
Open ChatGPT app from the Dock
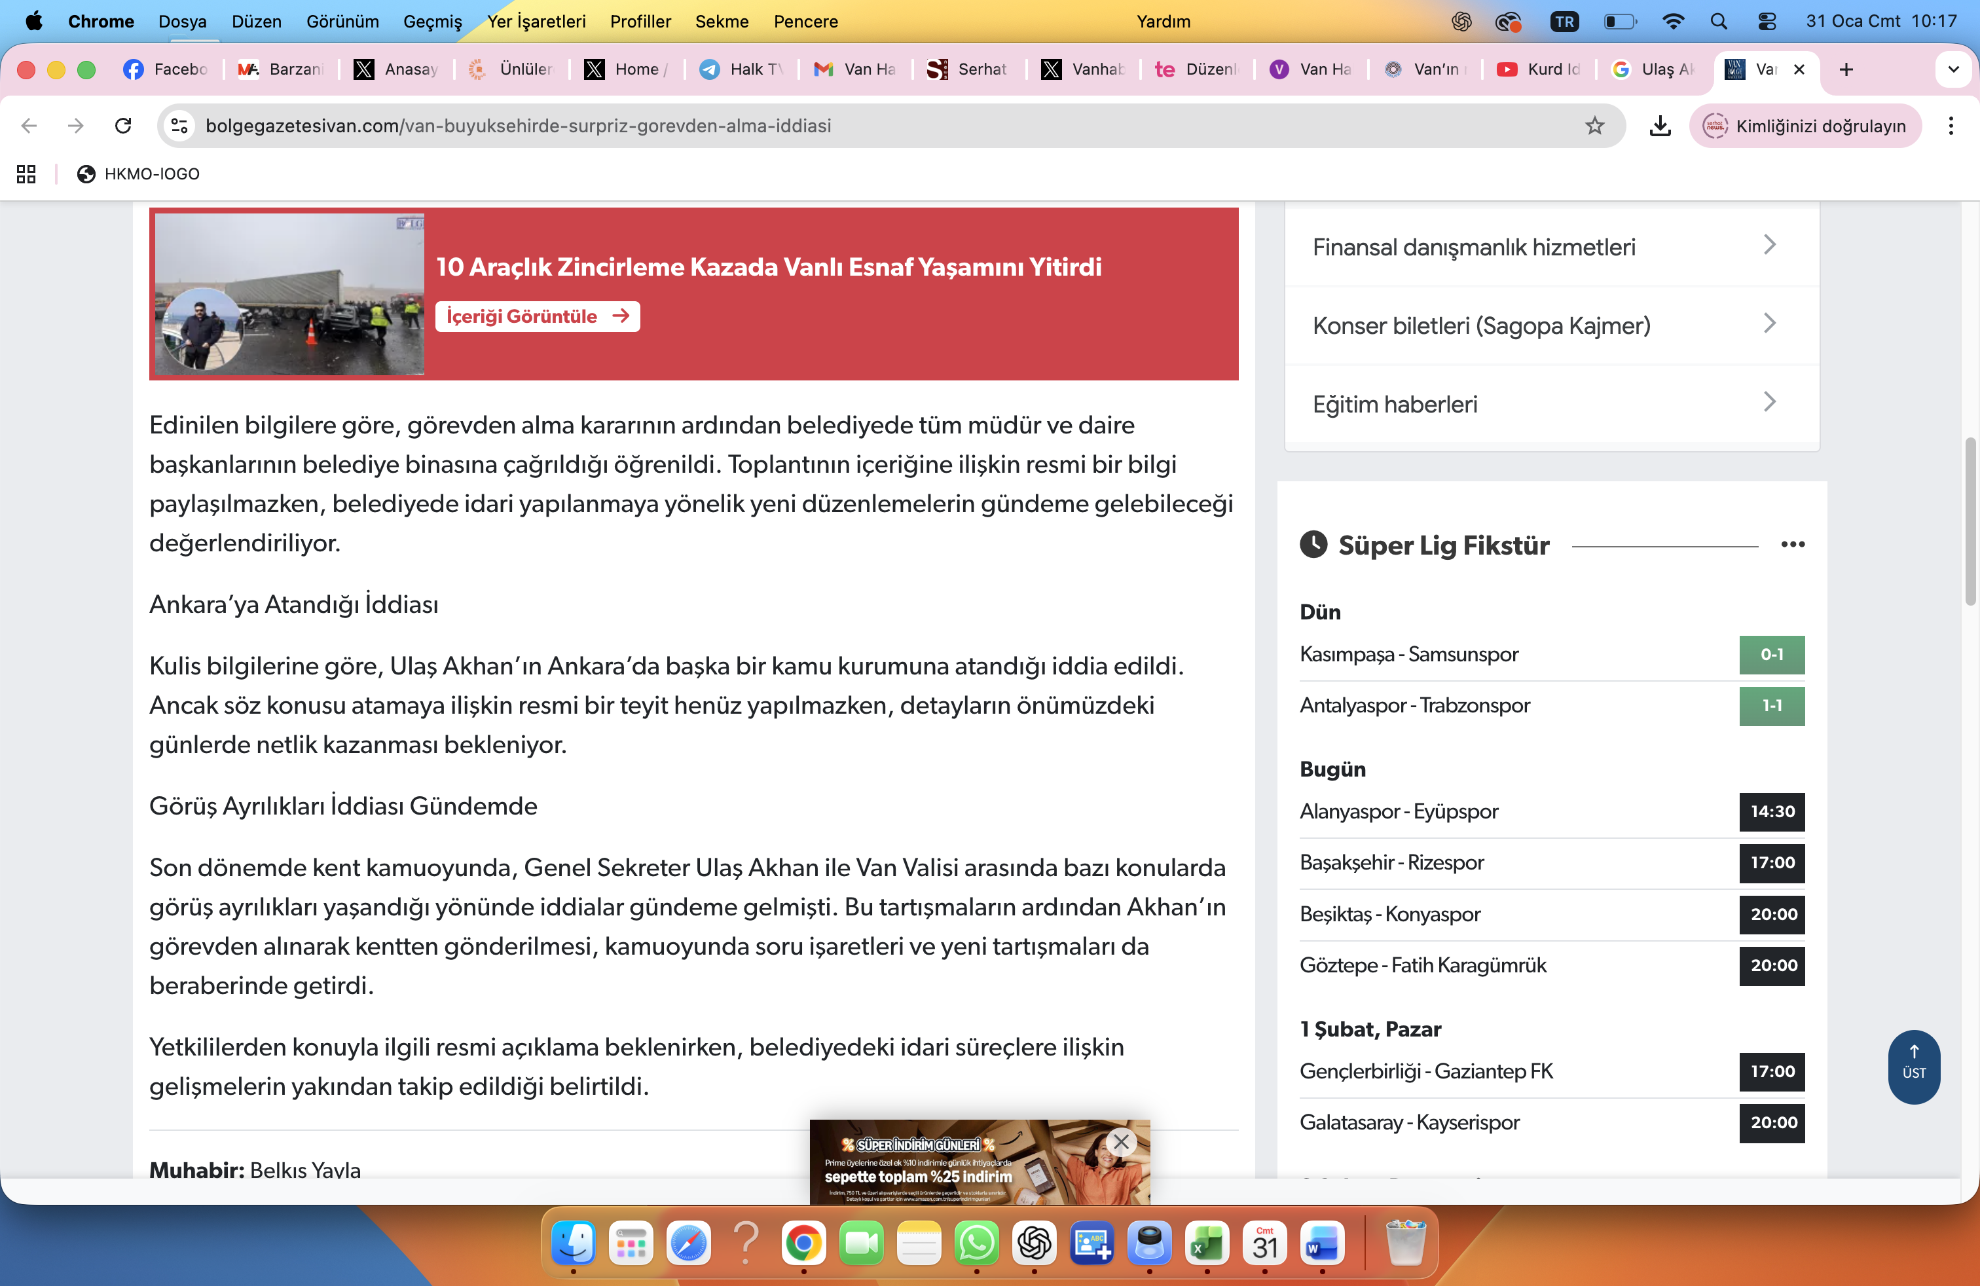(1034, 1243)
